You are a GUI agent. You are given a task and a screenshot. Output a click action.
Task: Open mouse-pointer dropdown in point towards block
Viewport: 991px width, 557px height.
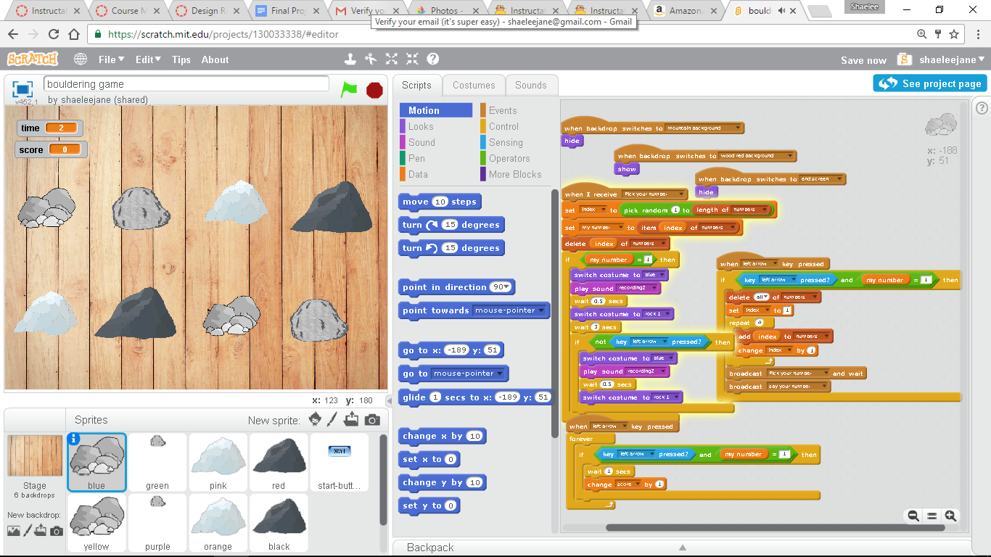click(540, 310)
